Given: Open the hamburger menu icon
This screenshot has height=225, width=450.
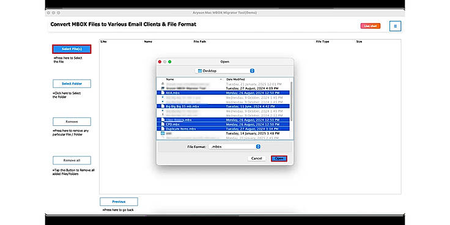Looking at the screenshot, I should click(395, 26).
